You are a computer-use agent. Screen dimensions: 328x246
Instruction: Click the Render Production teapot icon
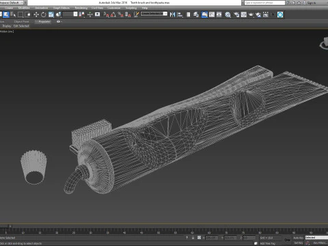251,14
